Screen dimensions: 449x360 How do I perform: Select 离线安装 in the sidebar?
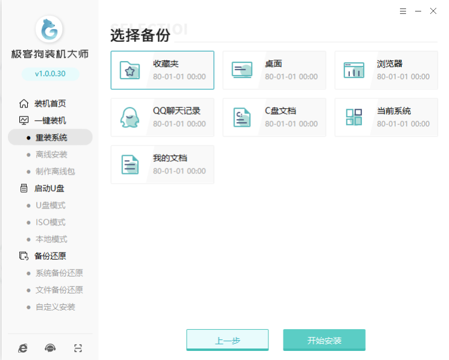click(x=51, y=155)
